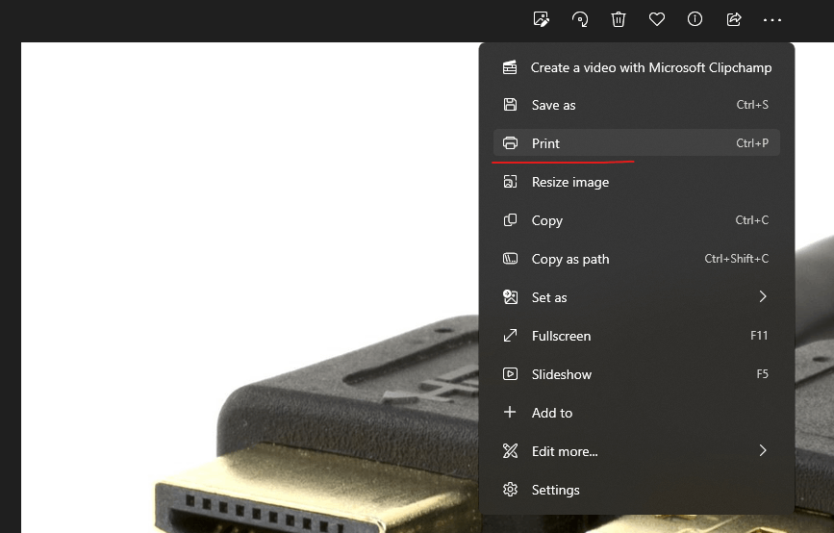This screenshot has width=834, height=533.
Task: Select Save as from the menu
Action: 637,105
